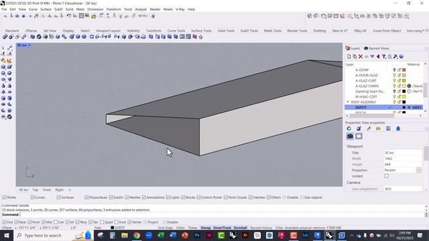The image size is (429, 241).
Task: Click the Move Down arrow icon in Layers panel
Action: (x=372, y=56)
